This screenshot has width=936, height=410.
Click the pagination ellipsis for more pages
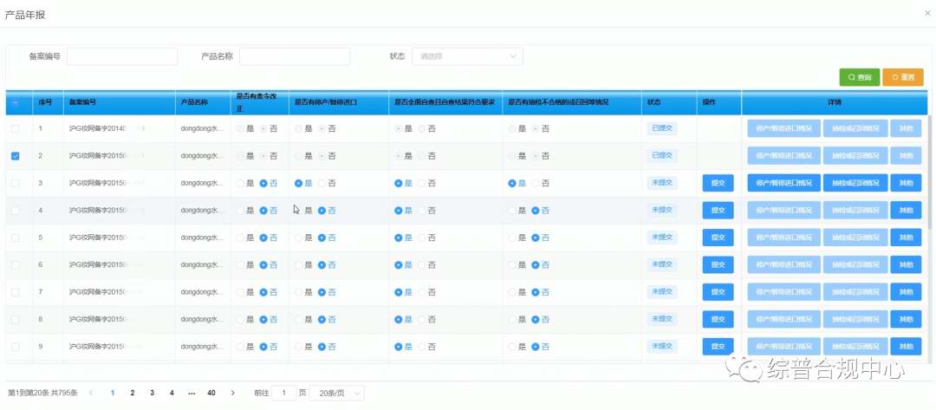pyautogui.click(x=191, y=393)
